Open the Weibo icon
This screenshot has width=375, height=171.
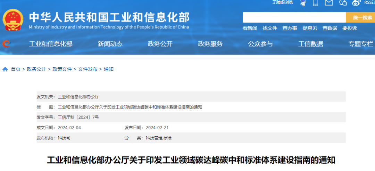[x=356, y=3]
